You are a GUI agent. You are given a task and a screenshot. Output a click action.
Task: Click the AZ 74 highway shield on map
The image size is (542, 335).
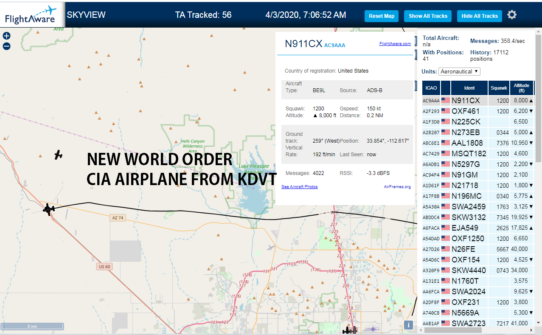point(118,218)
